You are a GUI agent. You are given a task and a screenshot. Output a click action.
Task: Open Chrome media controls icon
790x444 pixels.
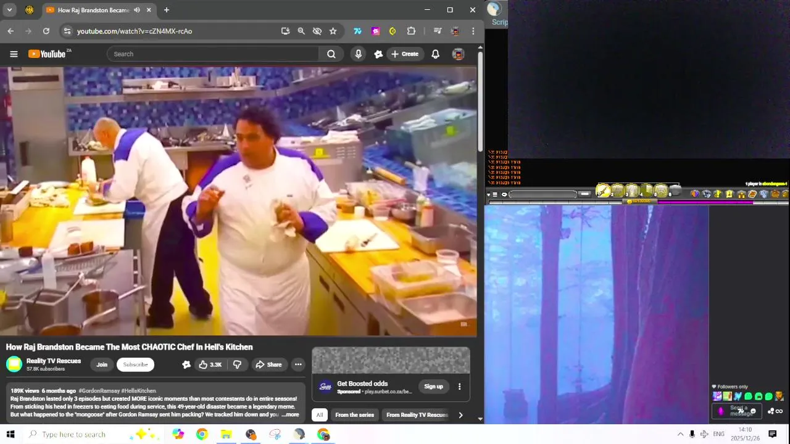[438, 31]
